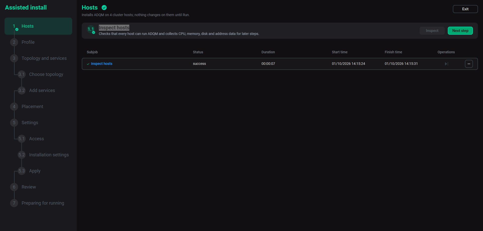The width and height of the screenshot is (483, 231).
Task: Click the Duration column header
Action: 268,52
